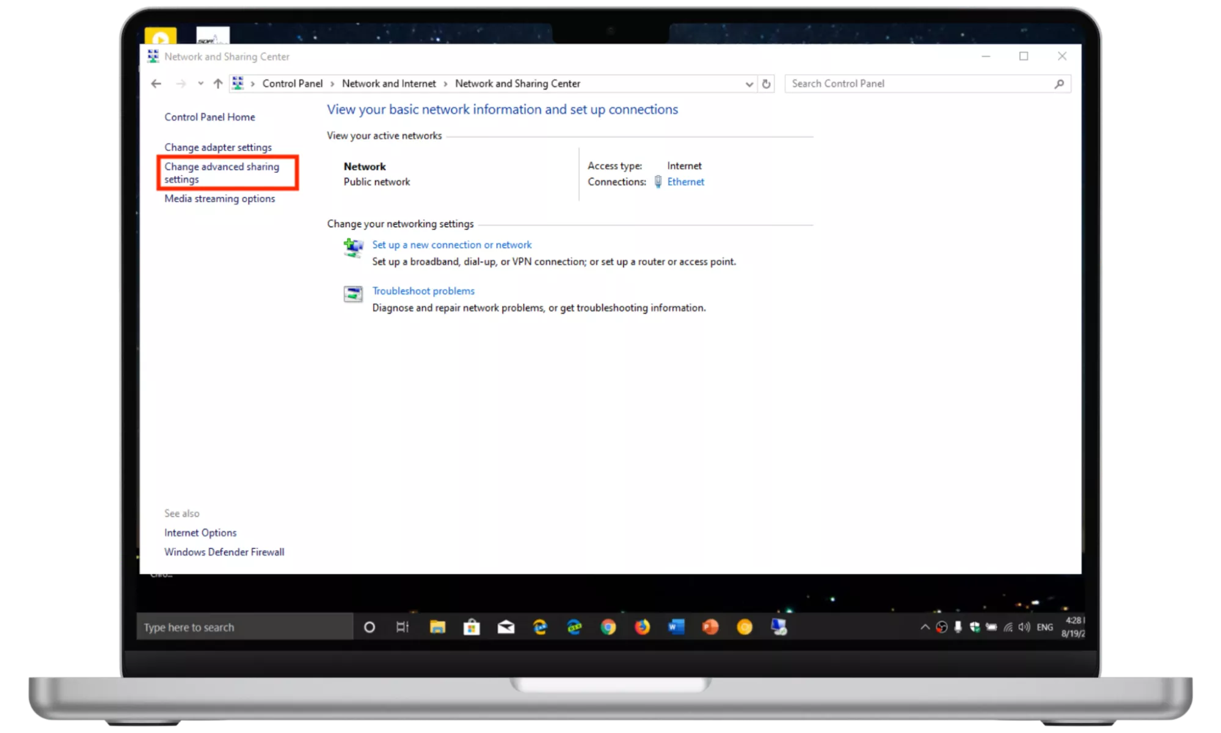Click the ENG language indicator
Screen dimensions: 1221x733
1045,627
